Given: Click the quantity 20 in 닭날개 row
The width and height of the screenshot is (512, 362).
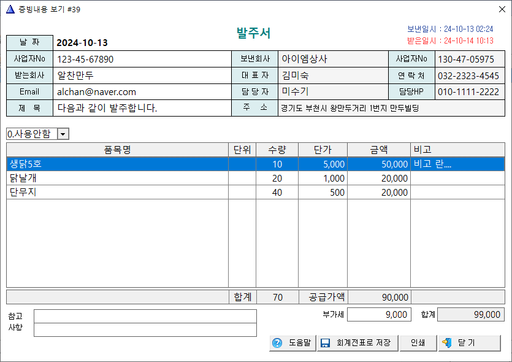Looking at the screenshot, I should click(277, 179).
